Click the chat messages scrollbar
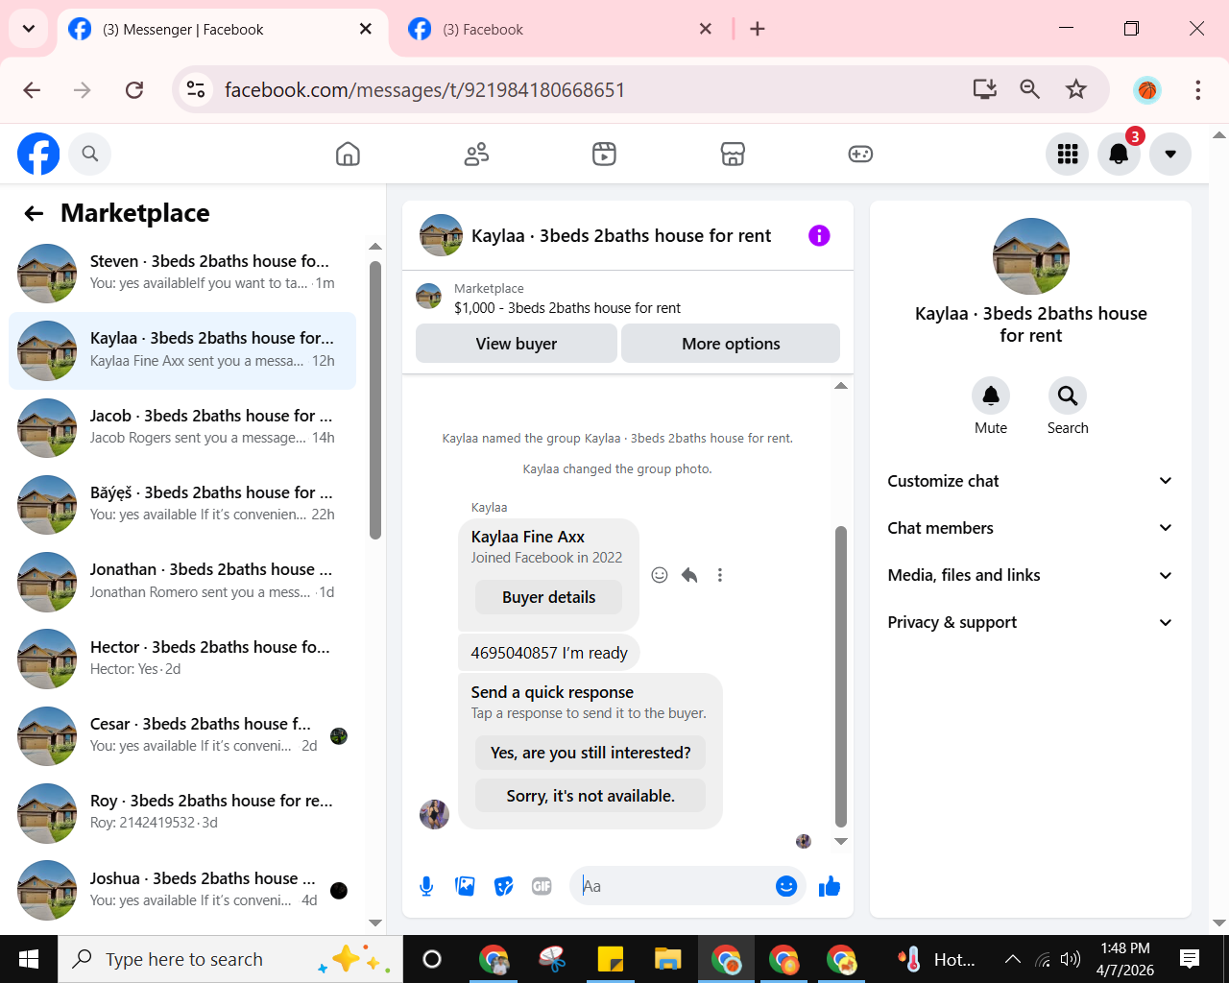The width and height of the screenshot is (1229, 983). [x=841, y=676]
